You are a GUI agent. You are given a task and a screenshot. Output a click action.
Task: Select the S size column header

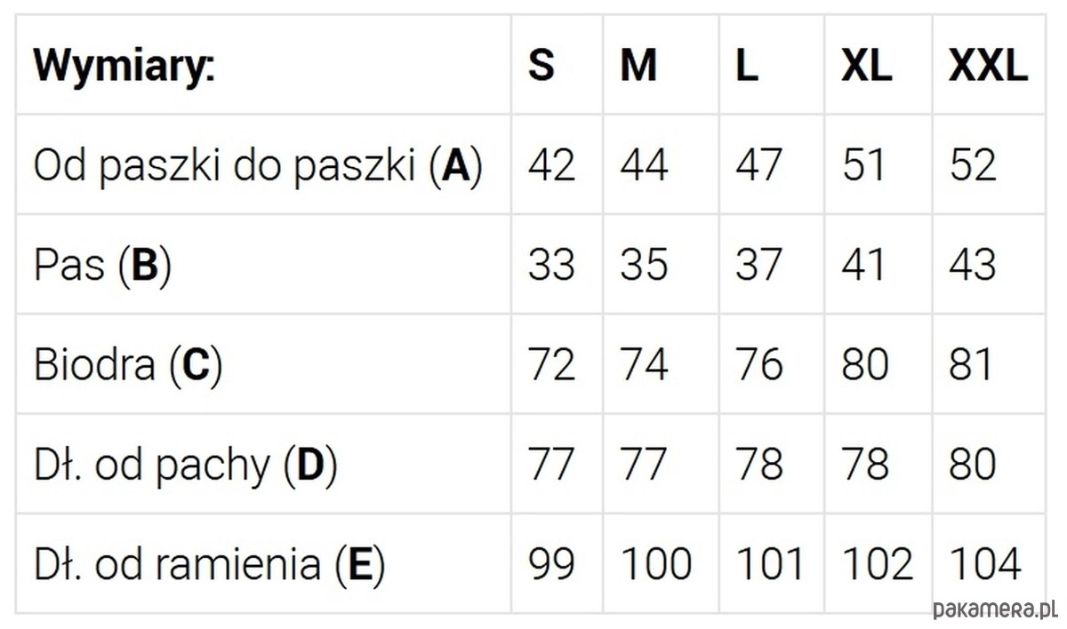pos(541,65)
